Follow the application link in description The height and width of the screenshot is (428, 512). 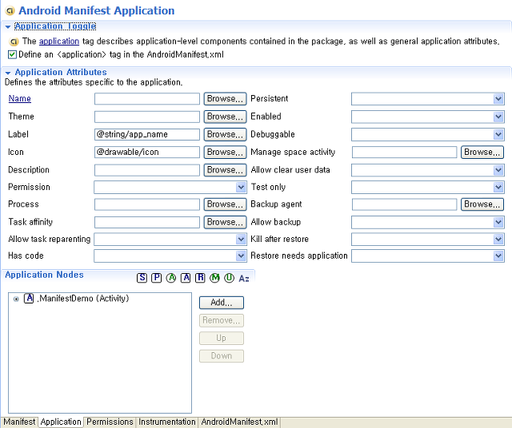59,42
